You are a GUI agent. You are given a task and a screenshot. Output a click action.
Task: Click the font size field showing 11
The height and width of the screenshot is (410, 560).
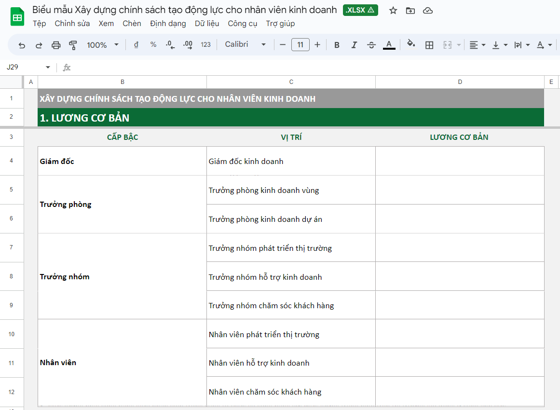click(300, 45)
